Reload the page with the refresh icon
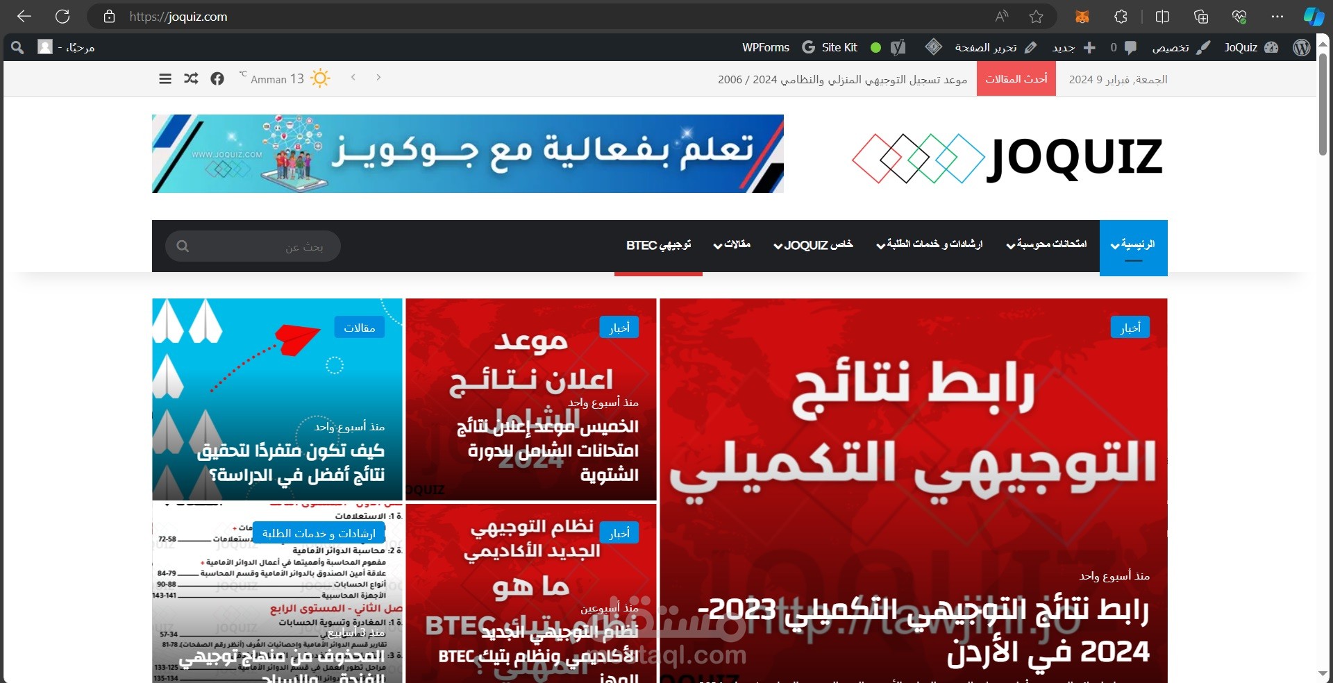 [63, 16]
